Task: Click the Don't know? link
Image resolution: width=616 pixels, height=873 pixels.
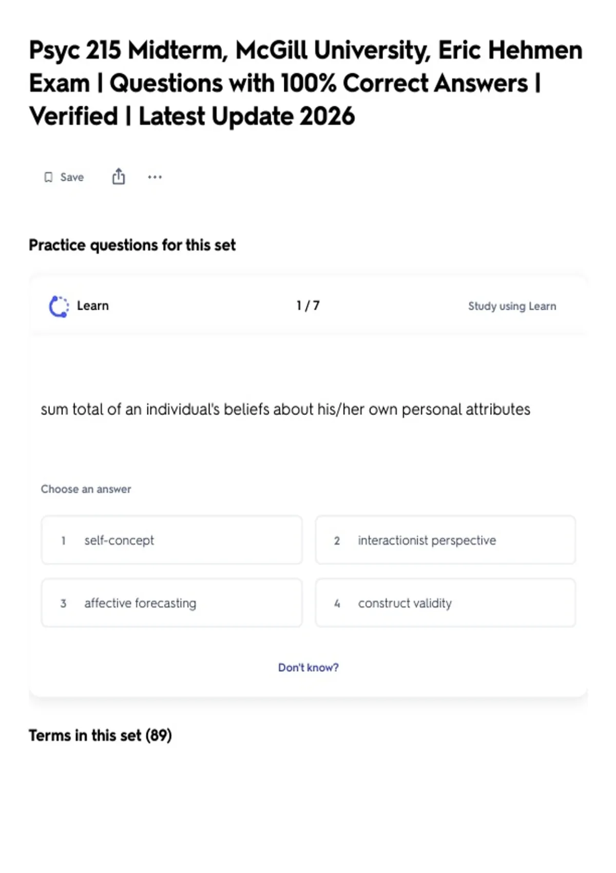Action: click(x=308, y=667)
